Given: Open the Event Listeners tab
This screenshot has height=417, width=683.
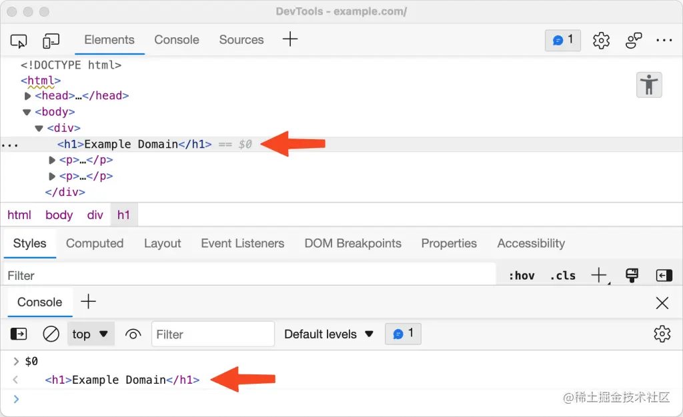Looking at the screenshot, I should 243,244.
